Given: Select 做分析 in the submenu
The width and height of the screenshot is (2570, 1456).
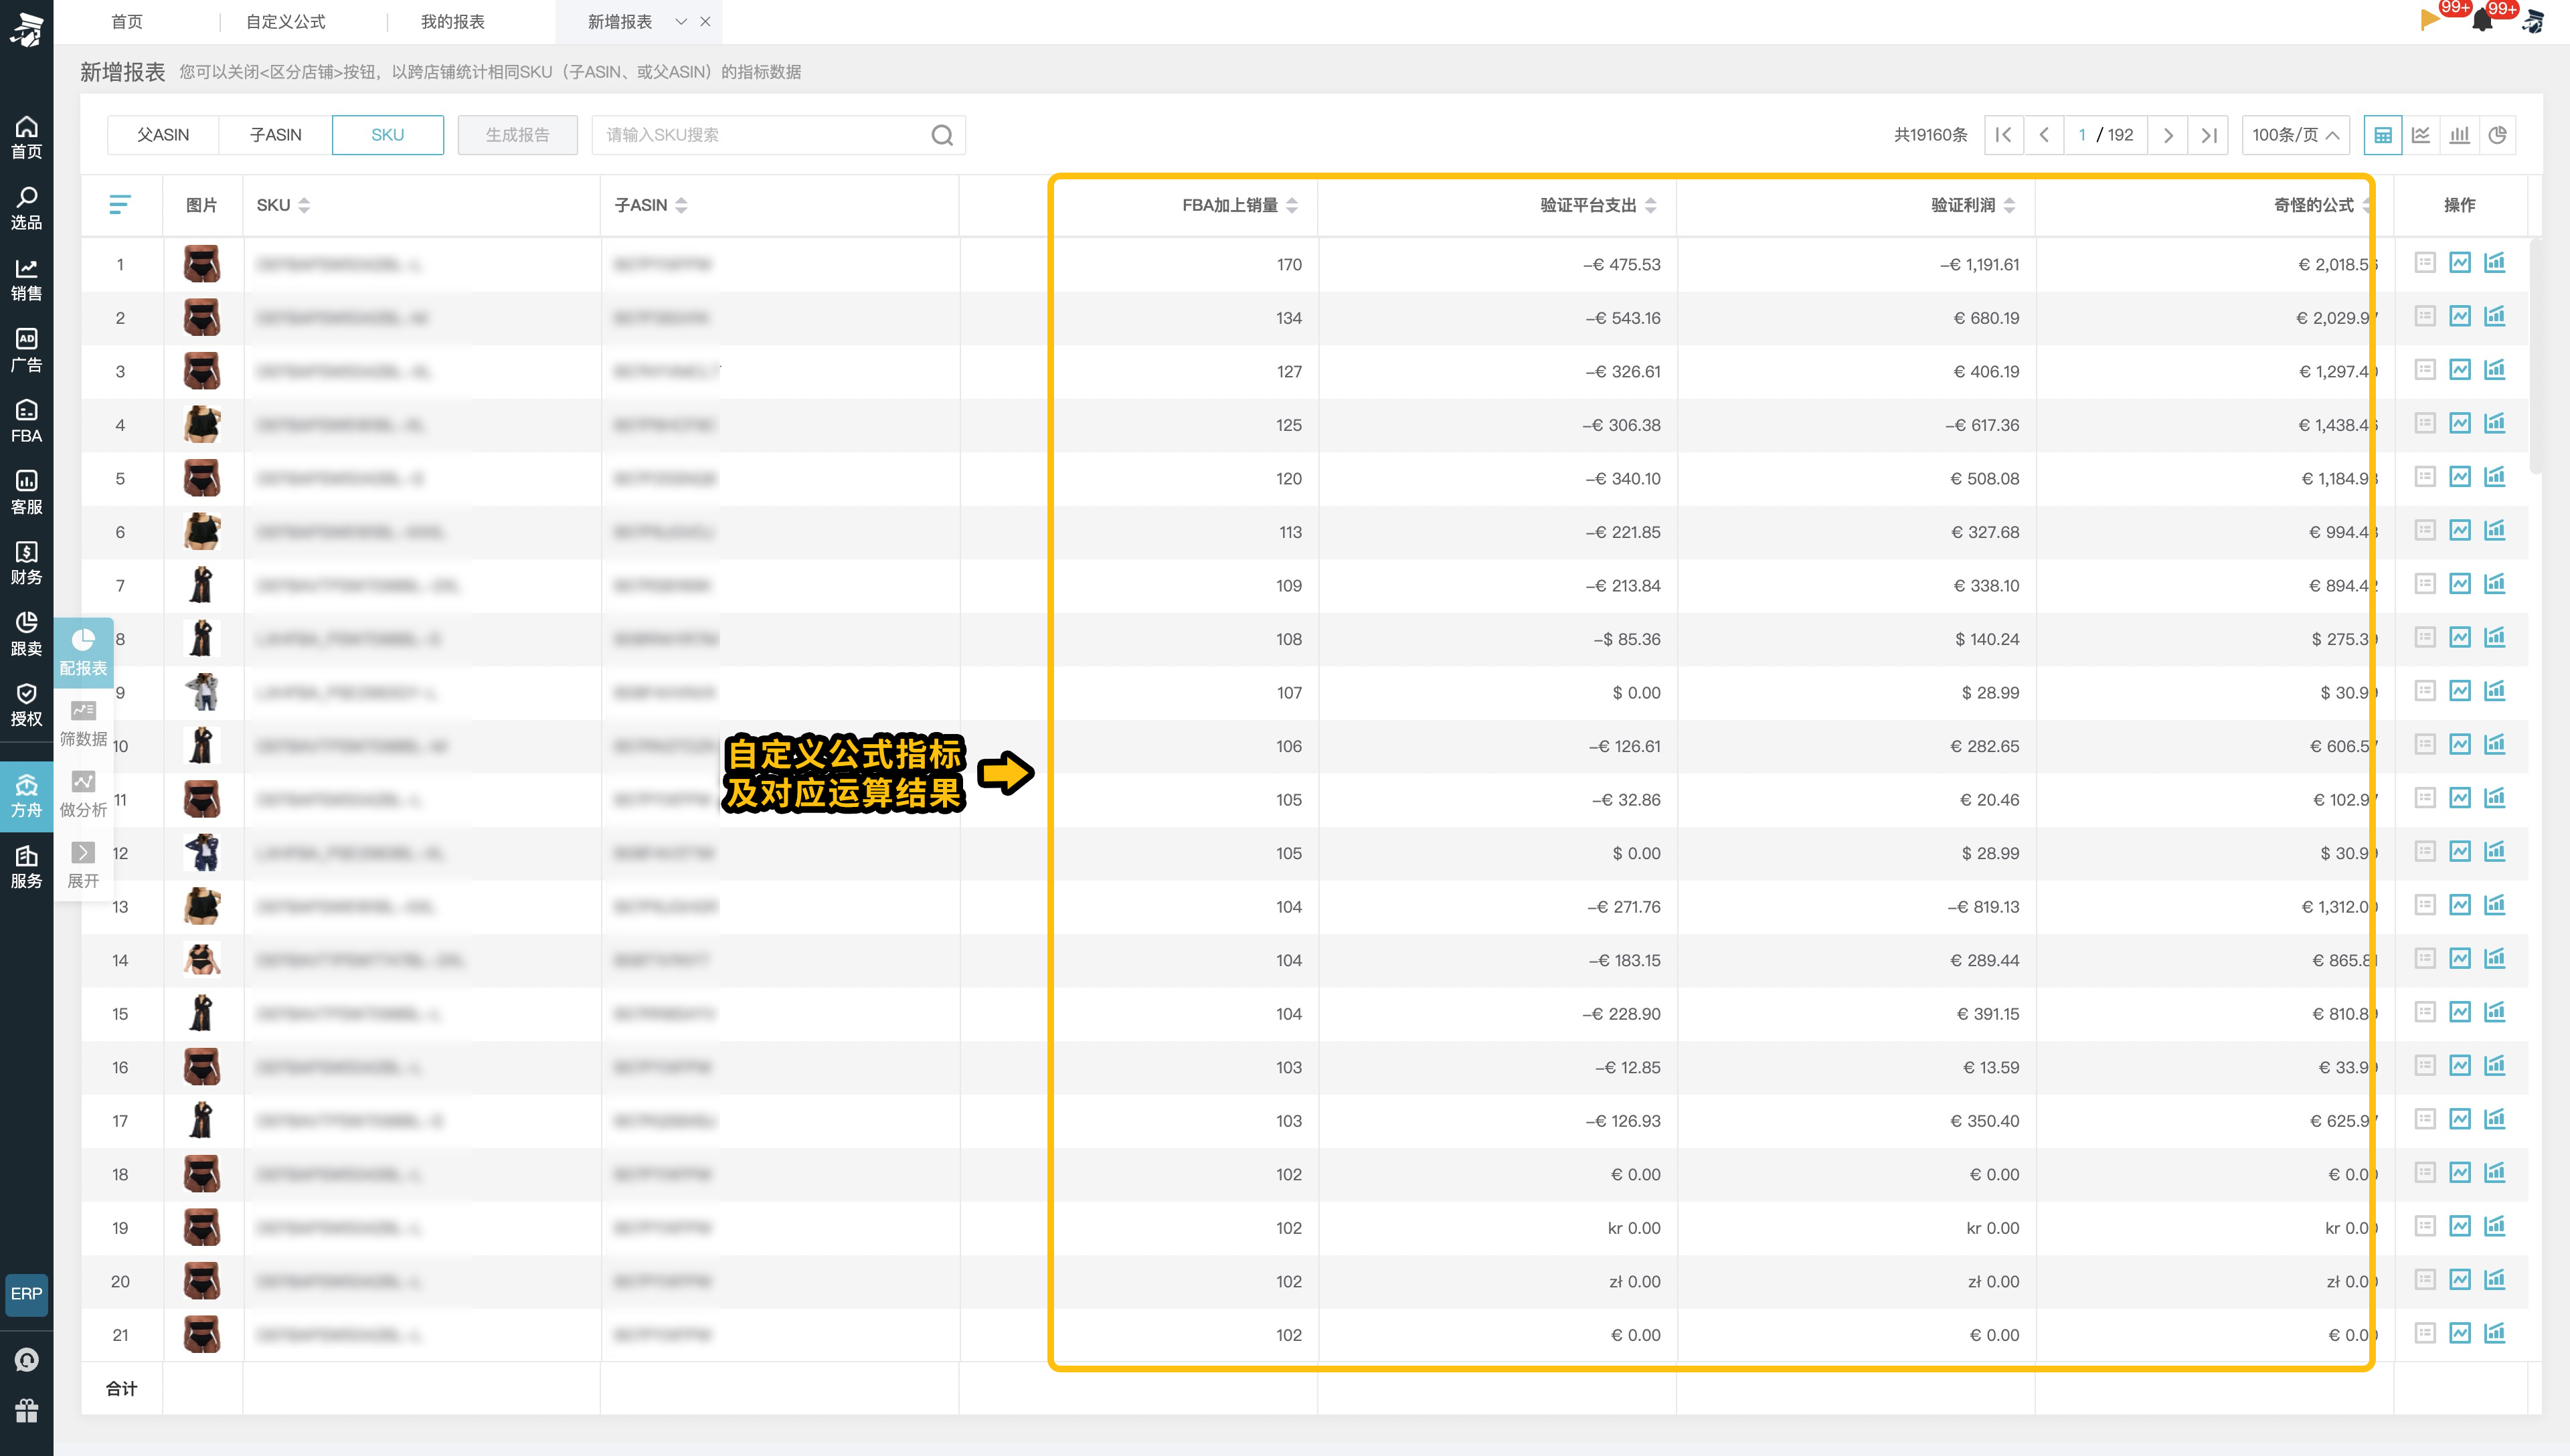Looking at the screenshot, I should coord(83,795).
